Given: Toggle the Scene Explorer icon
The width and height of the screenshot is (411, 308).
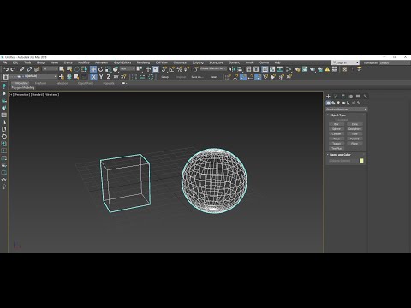Looking at the screenshot, I should (x=248, y=69).
